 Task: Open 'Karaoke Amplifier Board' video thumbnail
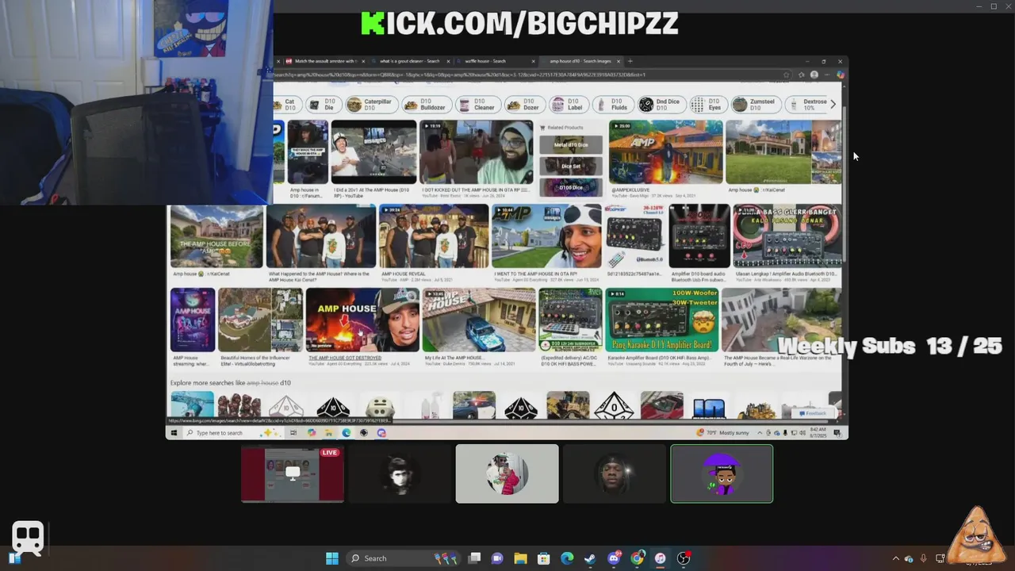click(662, 320)
